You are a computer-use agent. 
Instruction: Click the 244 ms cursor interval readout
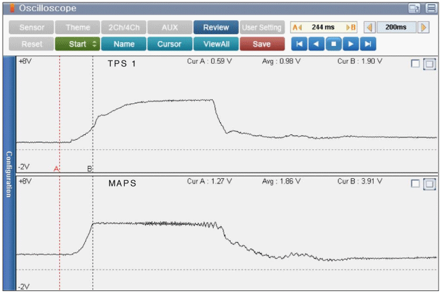point(323,27)
